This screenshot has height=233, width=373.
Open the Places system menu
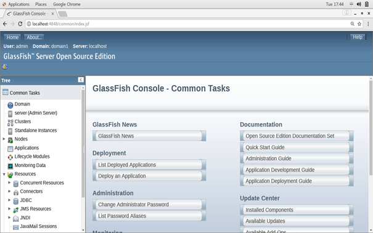(x=41, y=4)
